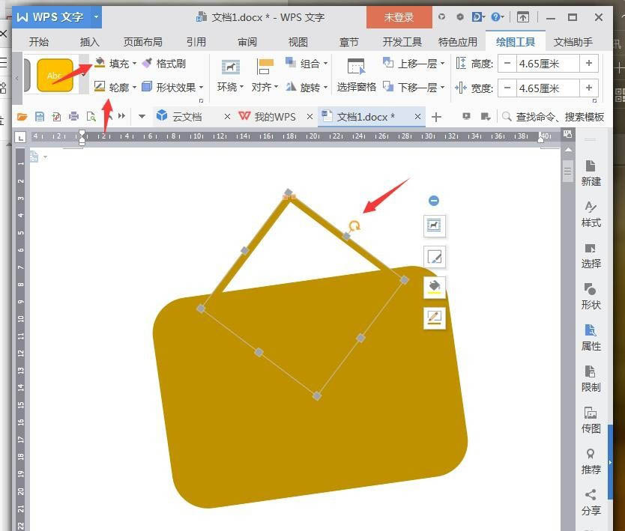Select the yellow Abc shape style

point(55,75)
